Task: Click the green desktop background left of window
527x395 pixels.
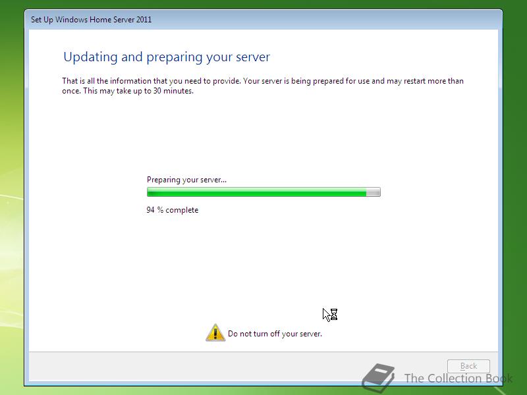Action: [12, 201]
